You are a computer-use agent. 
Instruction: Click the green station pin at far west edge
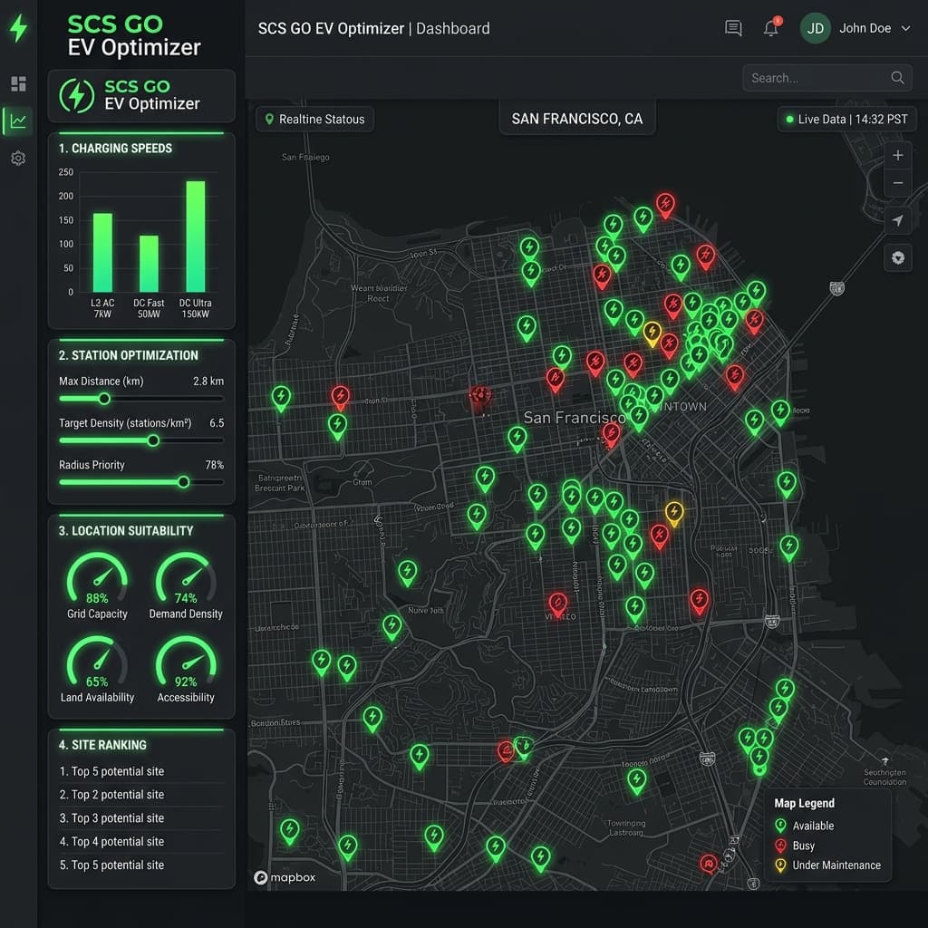click(281, 398)
